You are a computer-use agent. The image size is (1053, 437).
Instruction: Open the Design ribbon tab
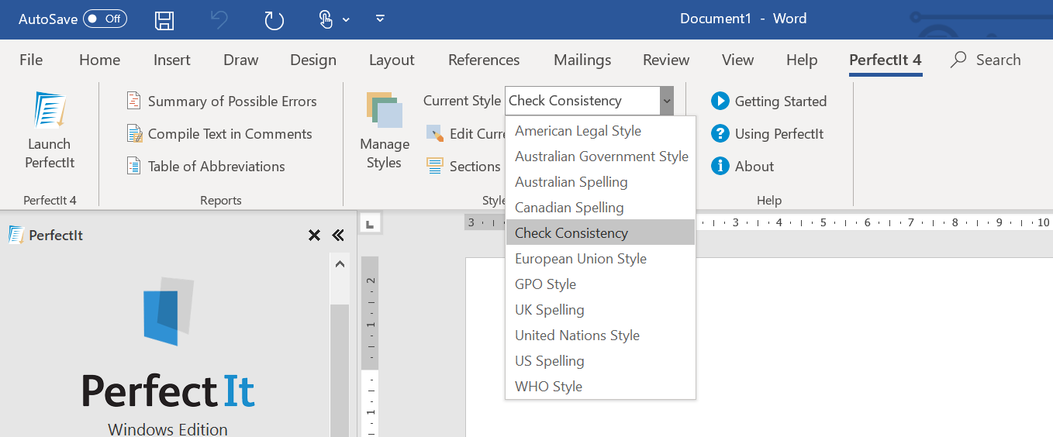coord(313,60)
